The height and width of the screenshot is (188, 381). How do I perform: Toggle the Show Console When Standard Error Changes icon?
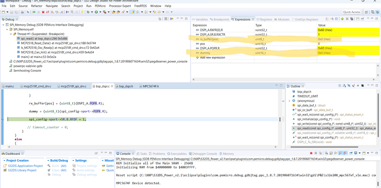point(345,153)
